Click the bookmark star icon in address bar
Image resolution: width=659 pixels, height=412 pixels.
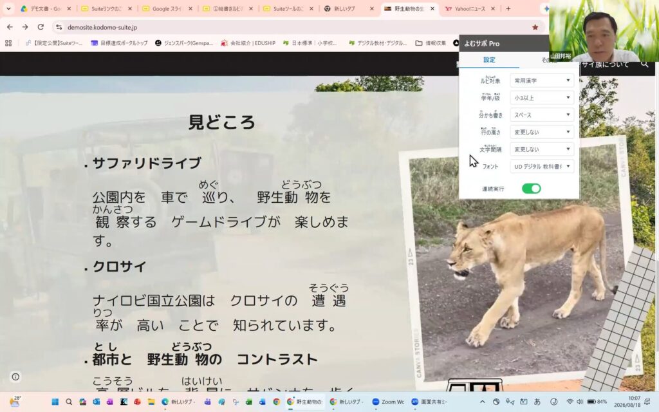point(535,27)
